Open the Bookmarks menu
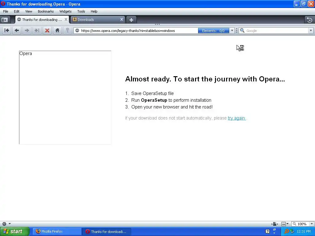This screenshot has width=315, height=236. (x=46, y=11)
